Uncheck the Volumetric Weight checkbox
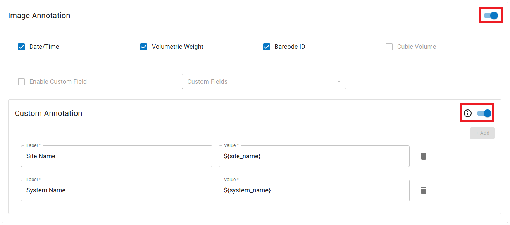Screen dimensions: 510x225 [144, 47]
